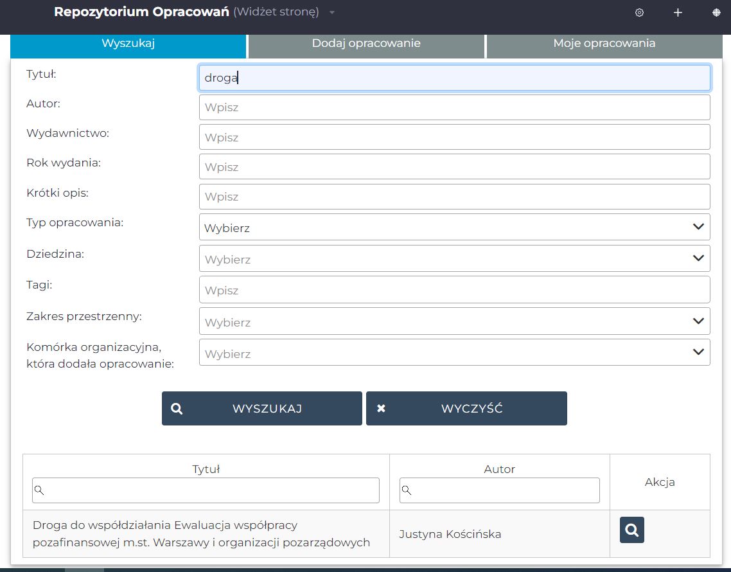Click magnifier action icon for Justyna Kościńska row

pyautogui.click(x=631, y=530)
